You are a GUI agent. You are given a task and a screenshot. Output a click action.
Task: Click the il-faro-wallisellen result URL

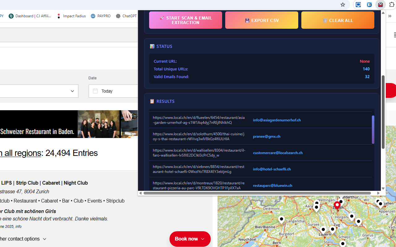coord(199,153)
